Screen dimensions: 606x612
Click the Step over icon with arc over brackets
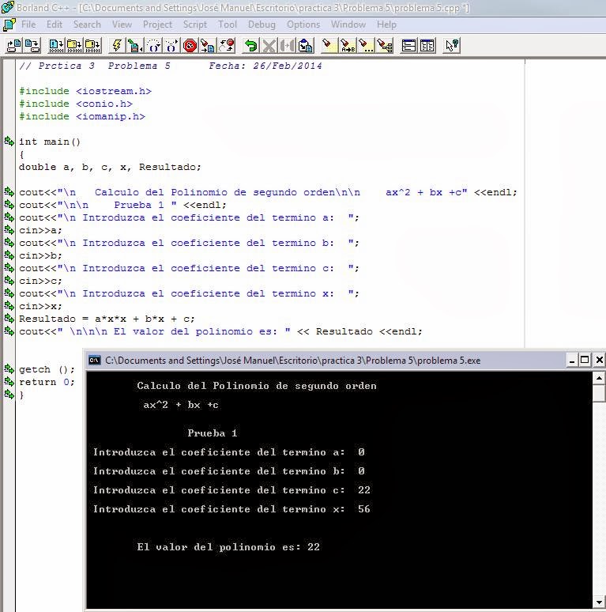tap(153, 46)
